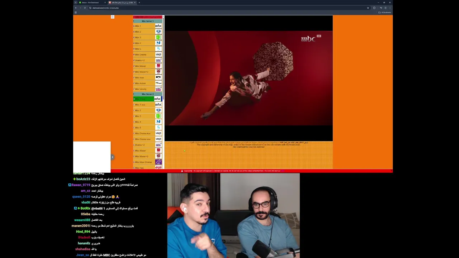Viewport: 459px width, 258px height.
Task: Click the Mbc 1 usa channel logo
Action: pos(158,105)
